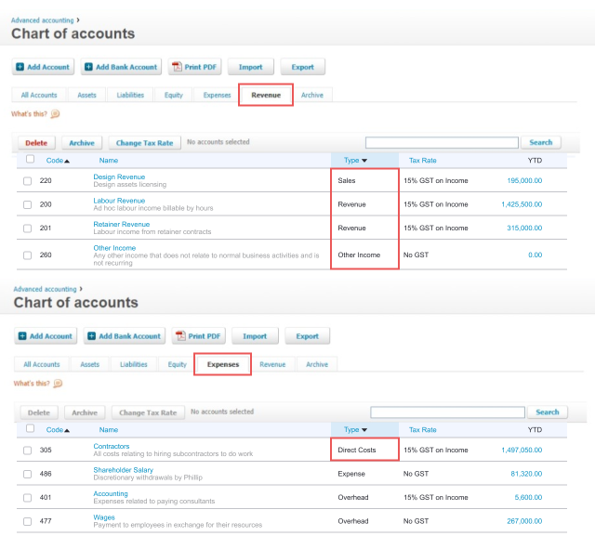This screenshot has height=549, width=595.
Task: Click the Code sort arrow above account 305
Action: click(x=67, y=430)
